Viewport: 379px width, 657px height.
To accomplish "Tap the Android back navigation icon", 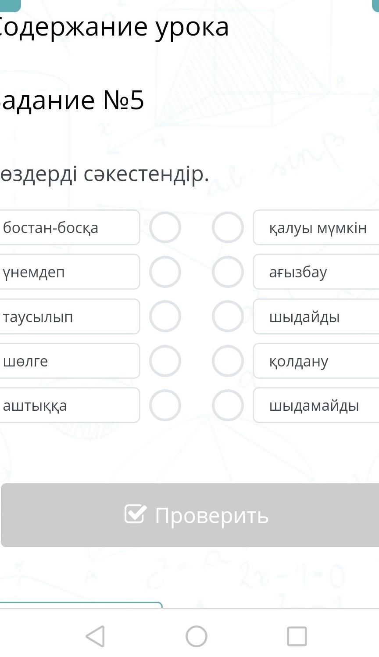I will pos(96,636).
